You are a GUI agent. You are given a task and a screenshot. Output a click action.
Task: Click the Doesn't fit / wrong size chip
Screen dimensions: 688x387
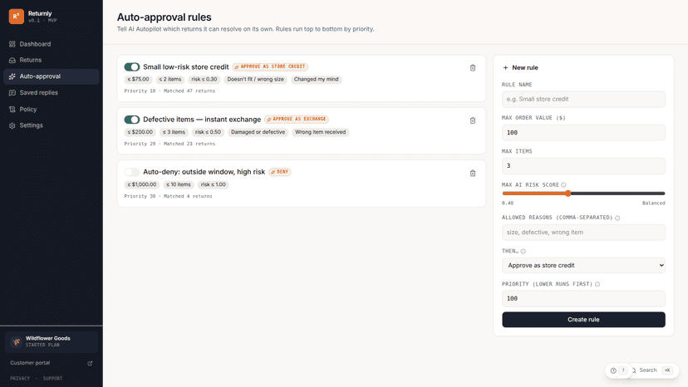tap(255, 80)
